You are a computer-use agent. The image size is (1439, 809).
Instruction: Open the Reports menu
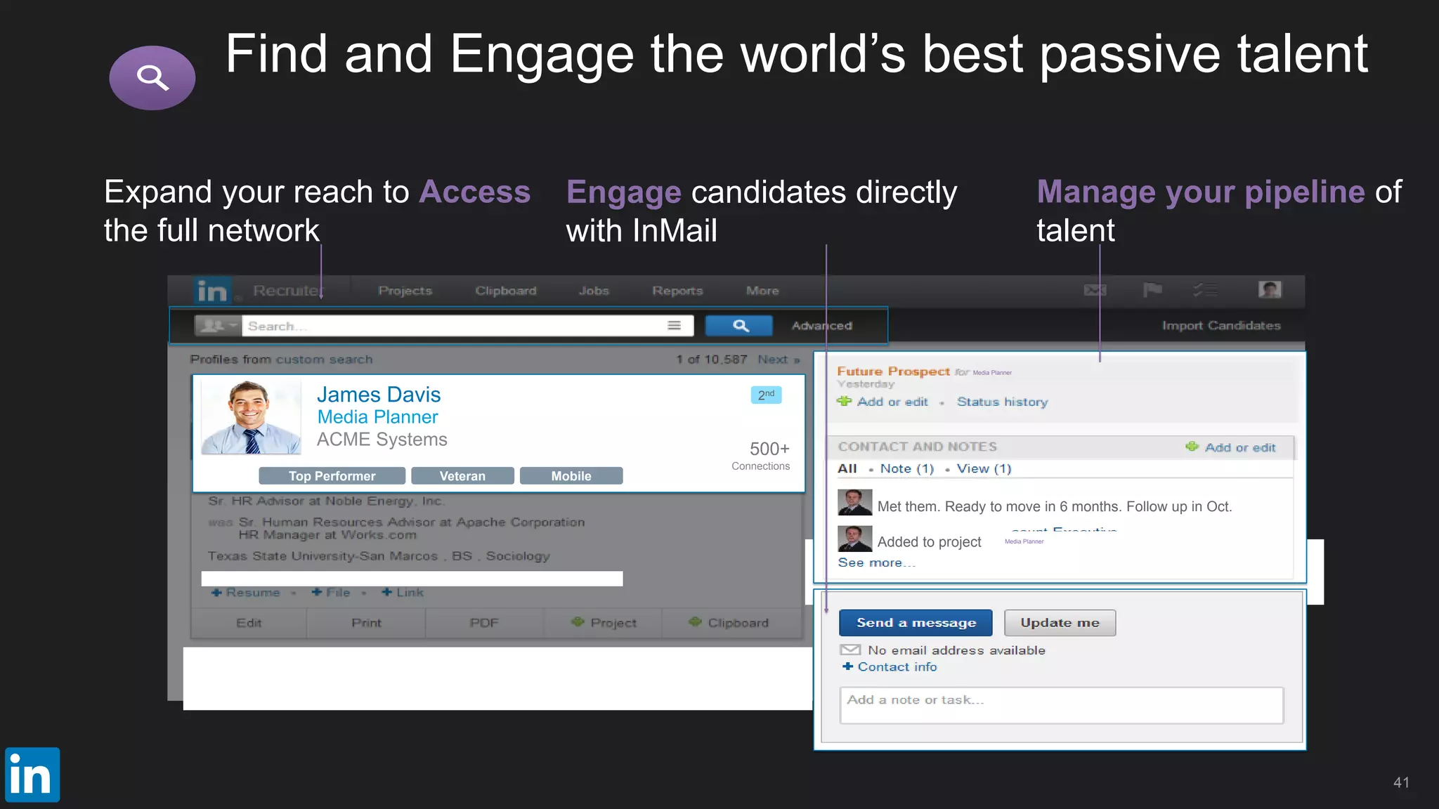[x=677, y=291]
